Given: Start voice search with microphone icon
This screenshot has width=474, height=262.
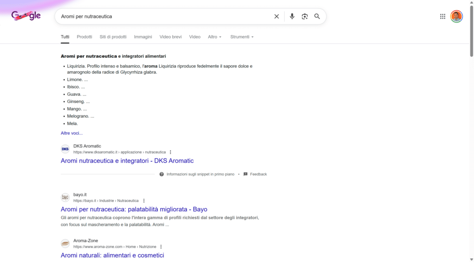Looking at the screenshot, I should pyautogui.click(x=292, y=16).
